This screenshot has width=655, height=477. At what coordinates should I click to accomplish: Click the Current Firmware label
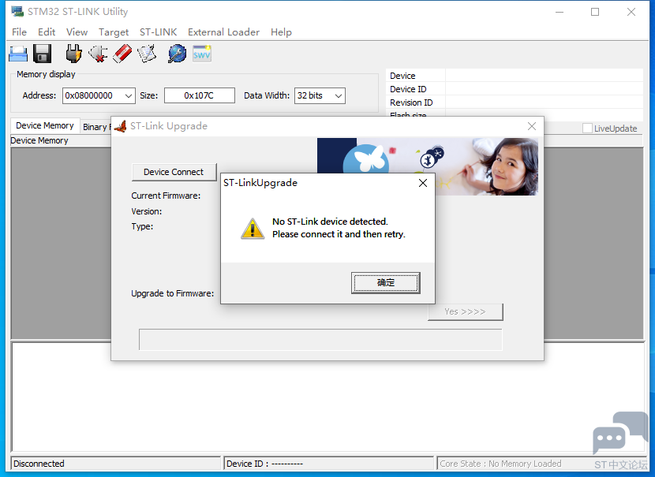tap(166, 196)
